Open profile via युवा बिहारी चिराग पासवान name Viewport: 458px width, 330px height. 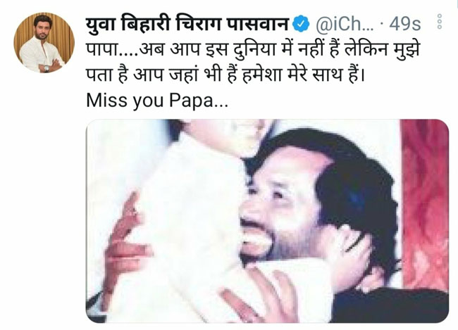tap(187, 23)
